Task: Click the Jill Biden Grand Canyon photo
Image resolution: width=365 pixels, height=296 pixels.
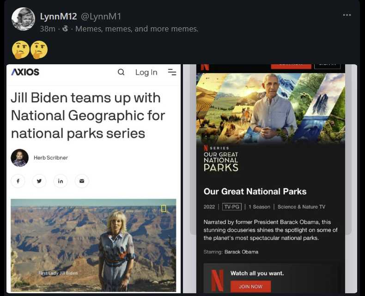Action: [x=93, y=245]
